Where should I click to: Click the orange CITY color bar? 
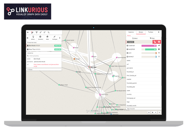156,53
